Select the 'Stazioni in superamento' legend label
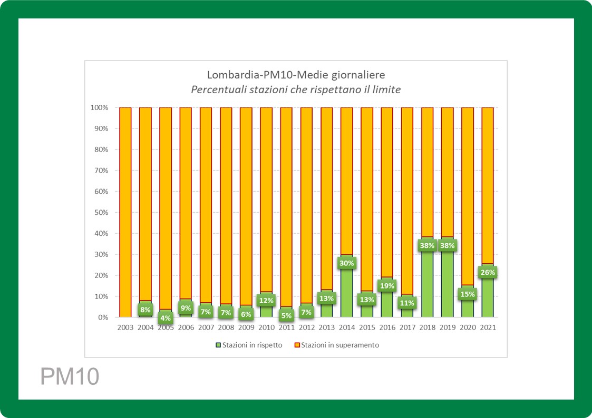Screen dimensions: 592x418 point(340,345)
